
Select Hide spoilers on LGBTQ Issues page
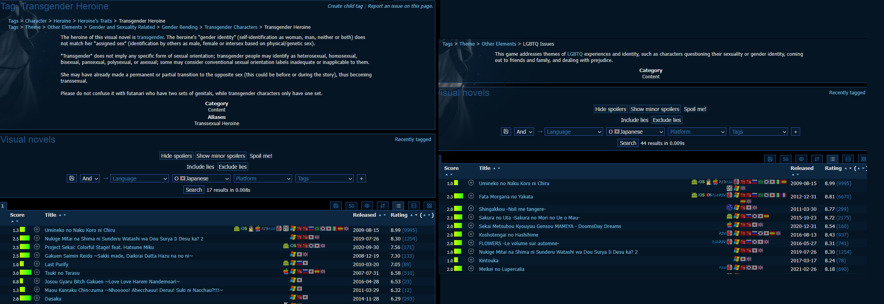611,109
